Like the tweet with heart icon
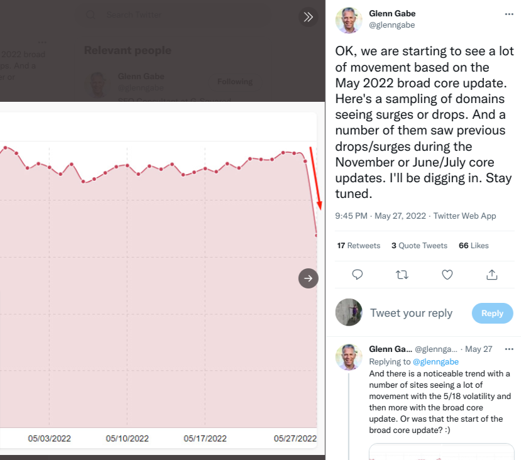This screenshot has width=521, height=460. click(x=447, y=275)
